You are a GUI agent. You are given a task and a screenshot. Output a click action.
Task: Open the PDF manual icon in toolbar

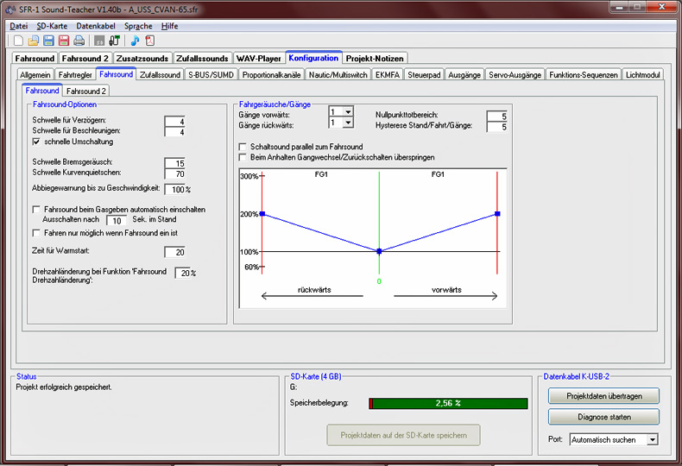click(x=149, y=41)
